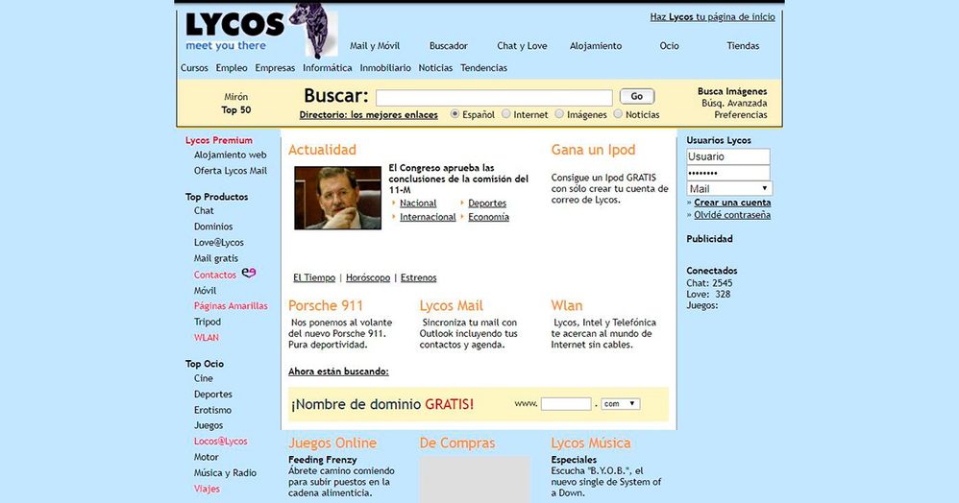Open the Gana un Ipod heading

pos(593,150)
